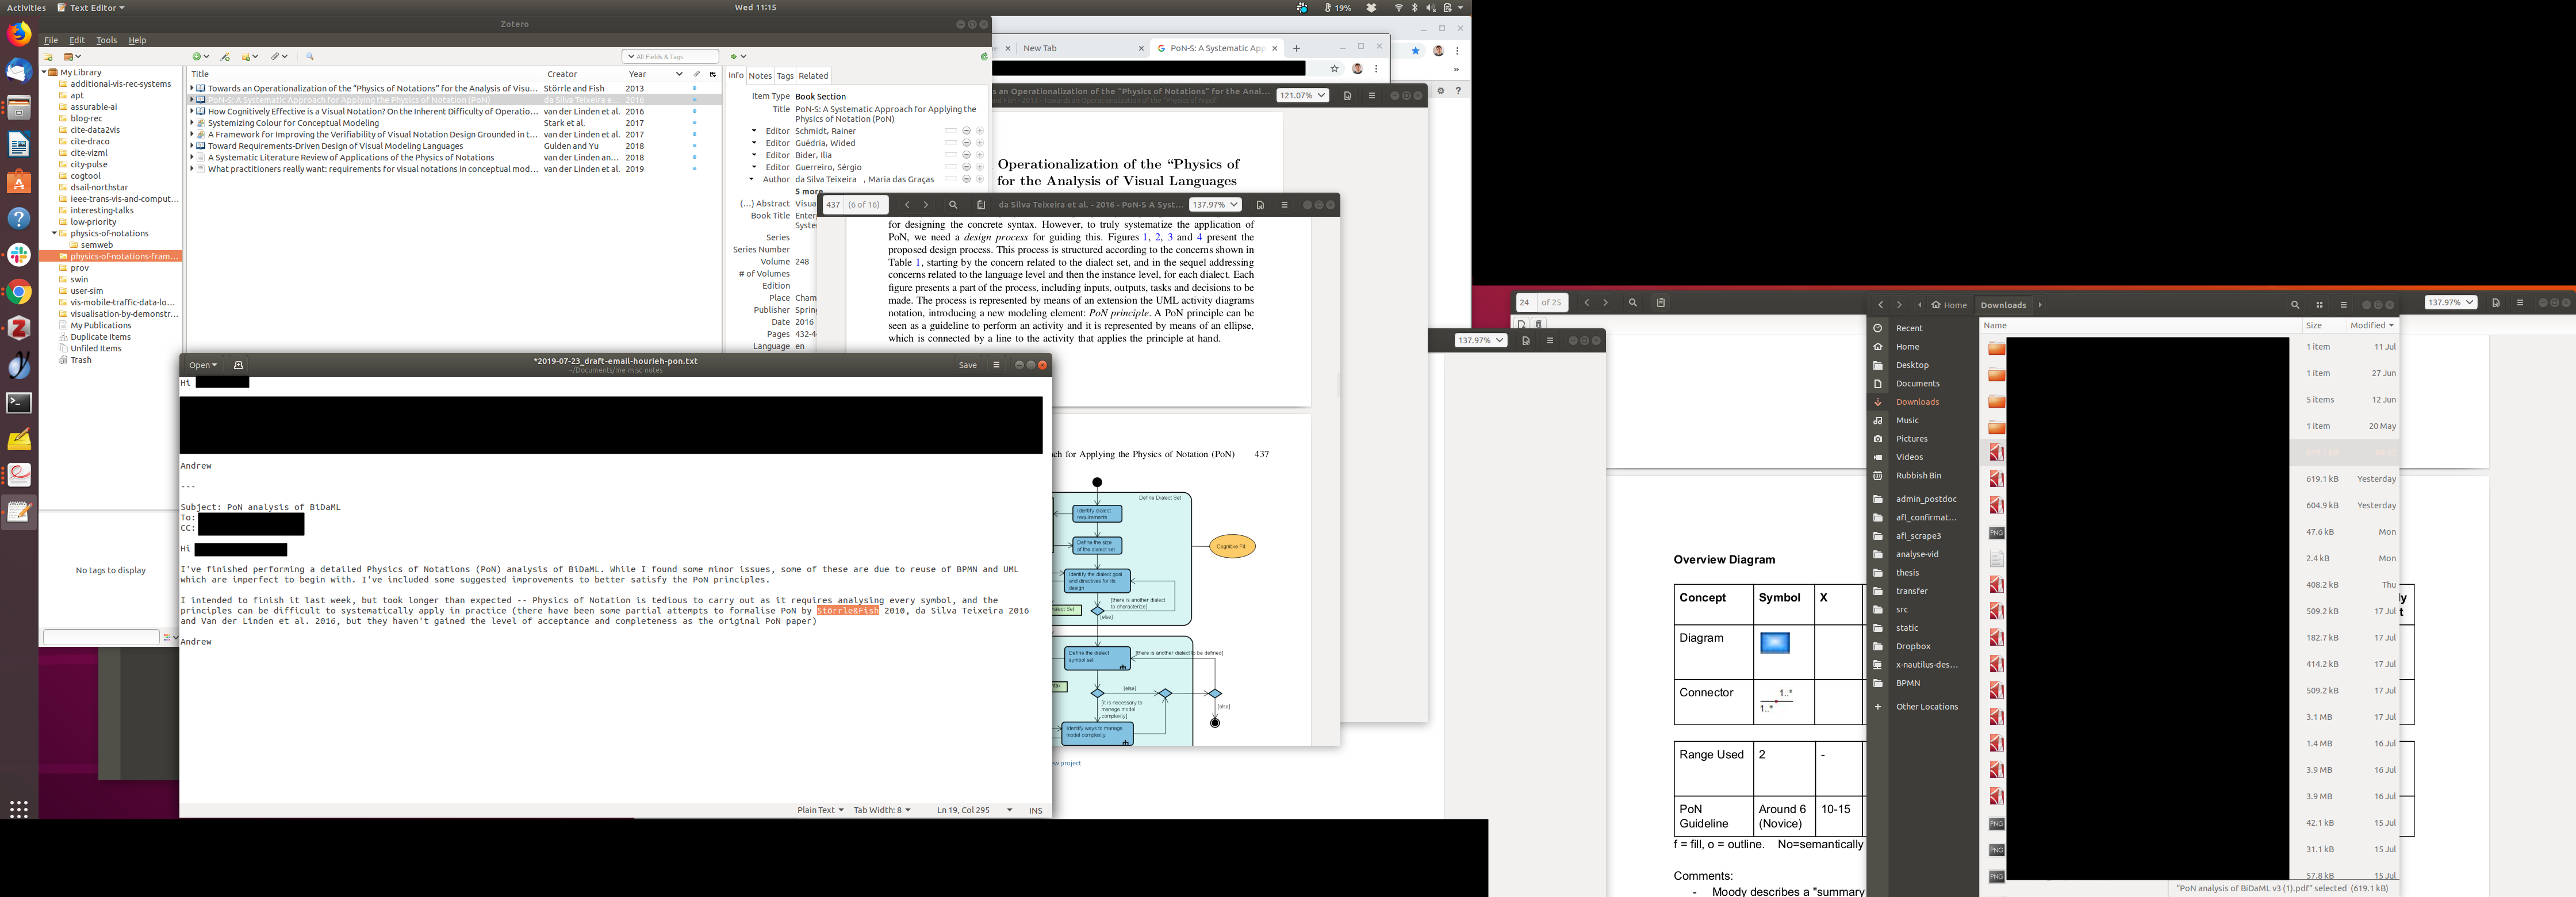
Task: Open the 137.97% zoom dropdown in PoN-S viewer
Action: 1215,205
